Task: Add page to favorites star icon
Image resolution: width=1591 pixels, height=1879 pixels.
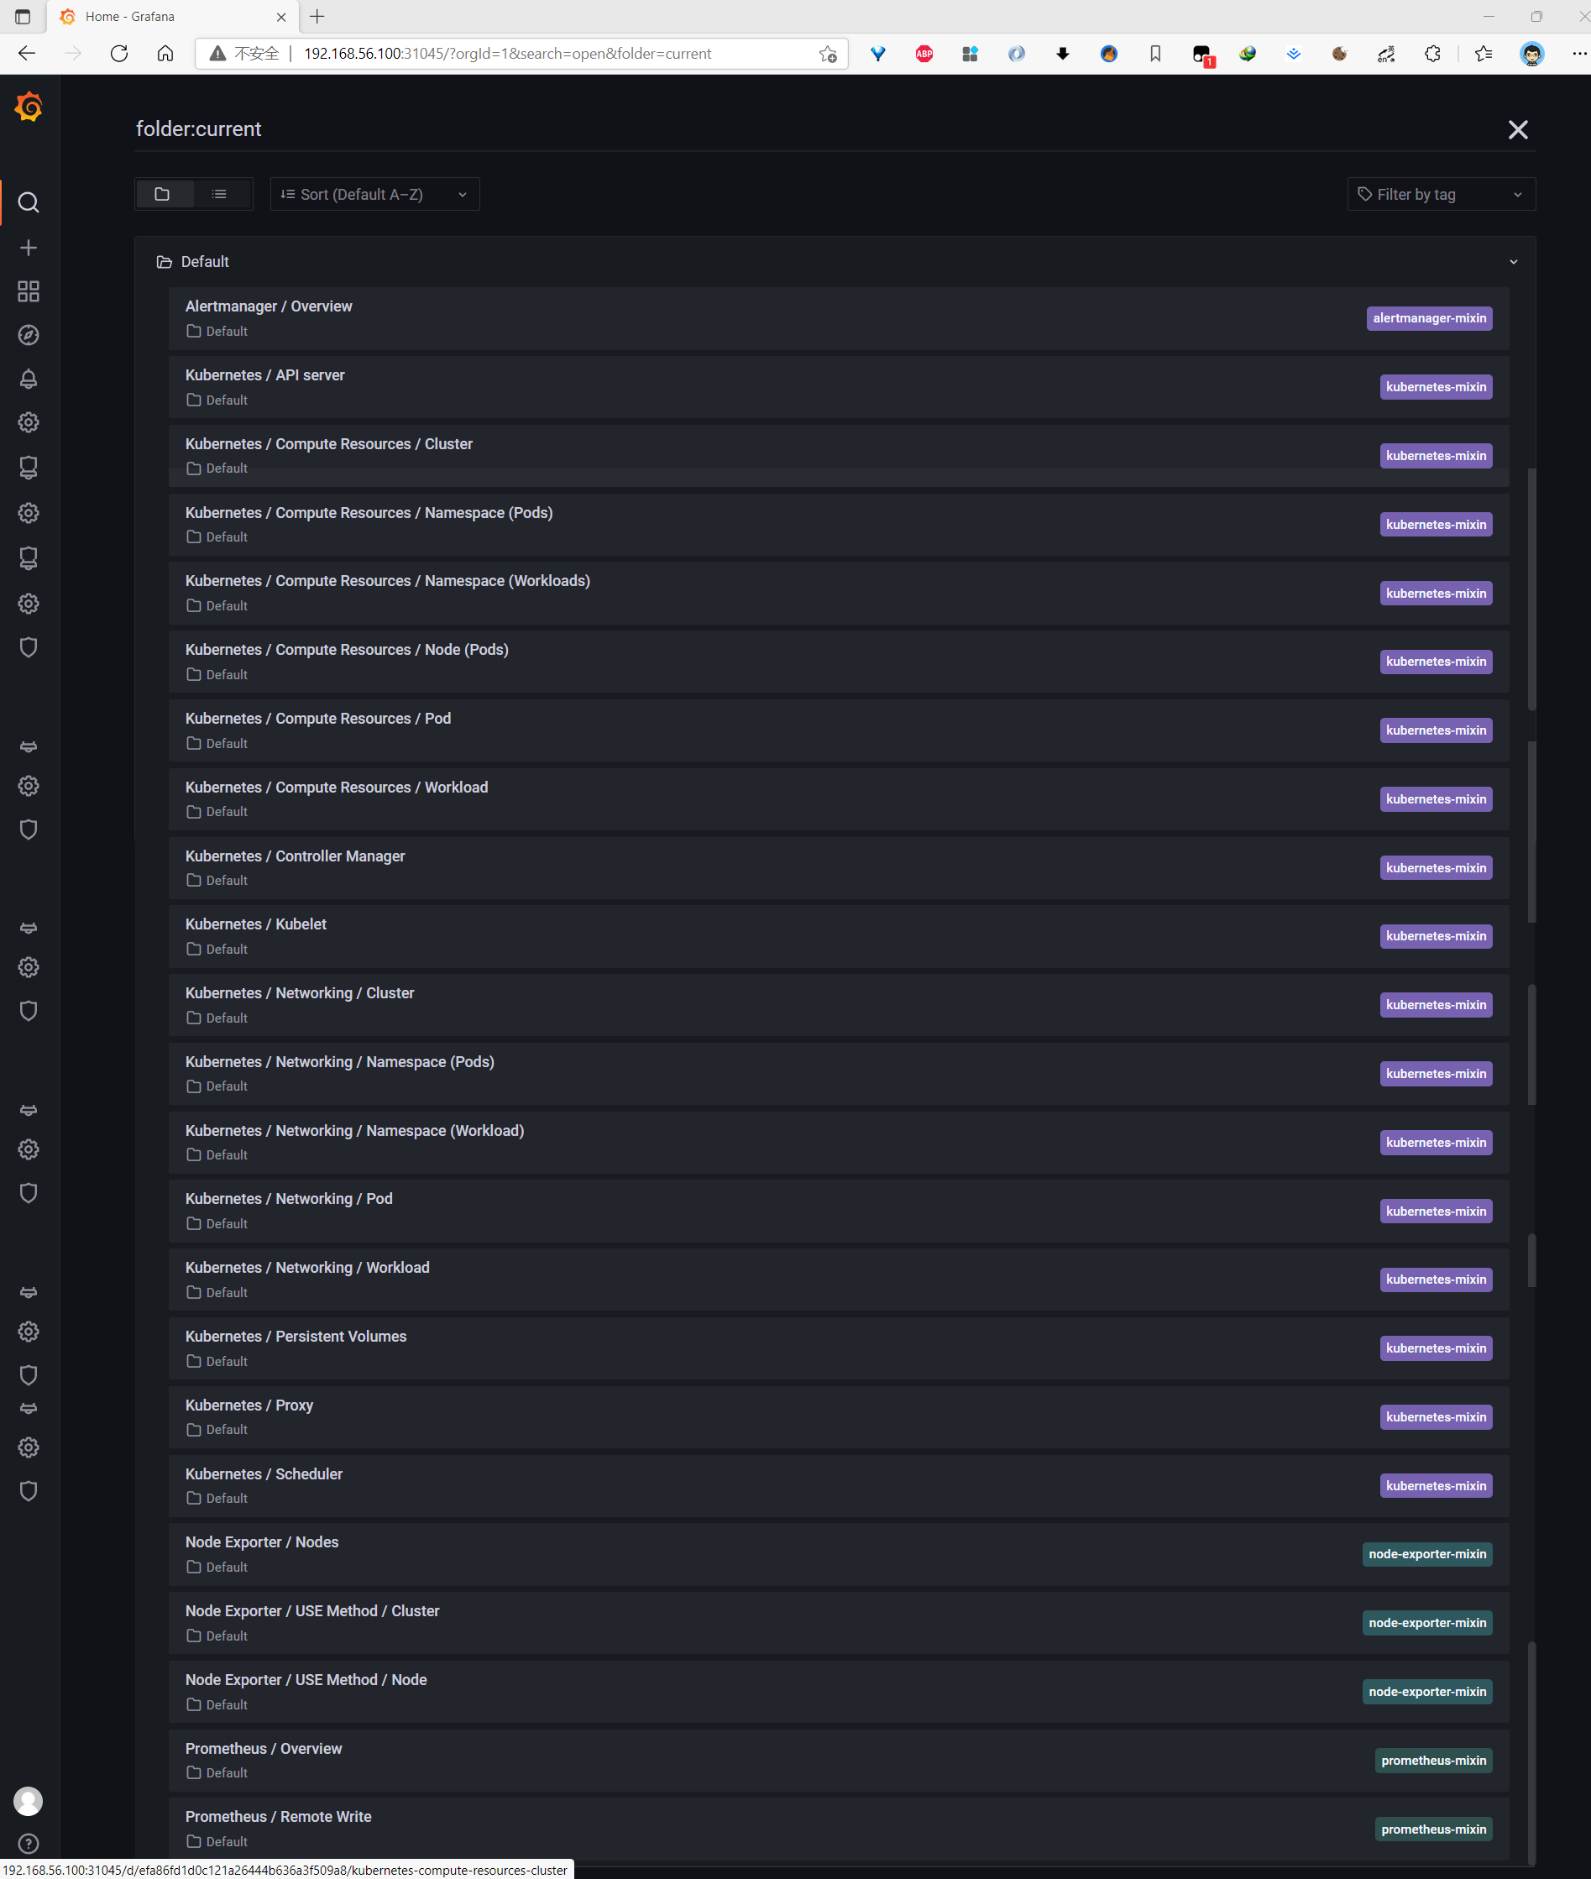Action: pyautogui.click(x=828, y=54)
